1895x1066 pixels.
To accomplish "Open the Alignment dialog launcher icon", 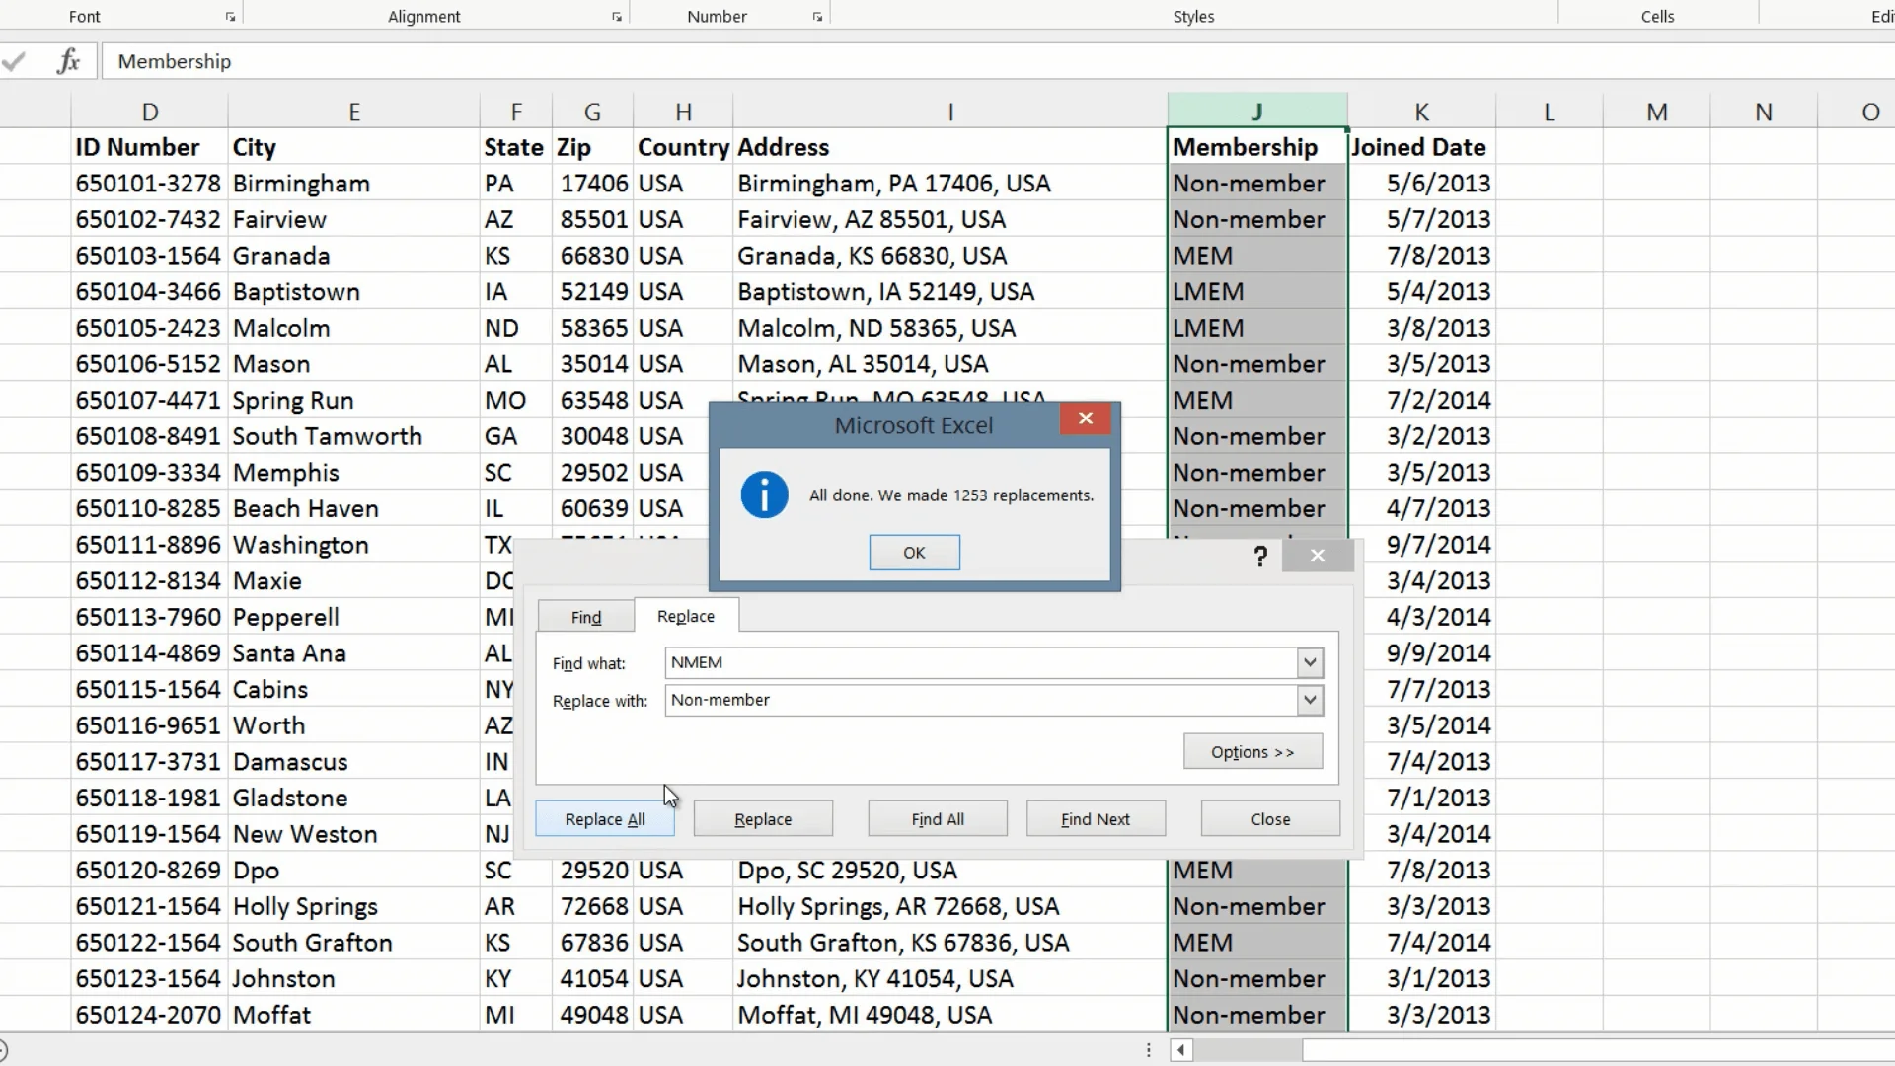I will [617, 17].
